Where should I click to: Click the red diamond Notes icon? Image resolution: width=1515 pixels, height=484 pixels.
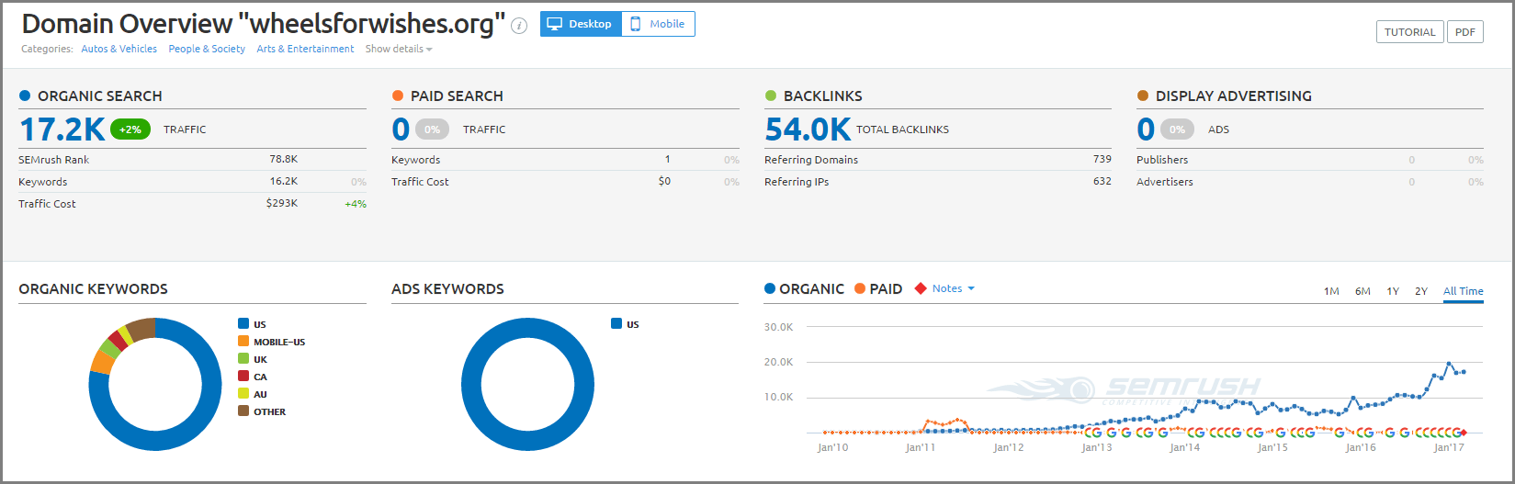921,288
